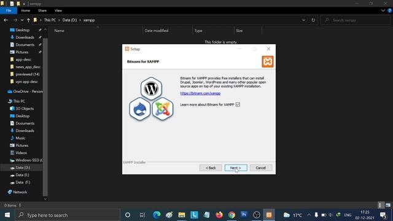393x221 pixels.
Task: Cancel the XAMPP setup
Action: coord(260,168)
